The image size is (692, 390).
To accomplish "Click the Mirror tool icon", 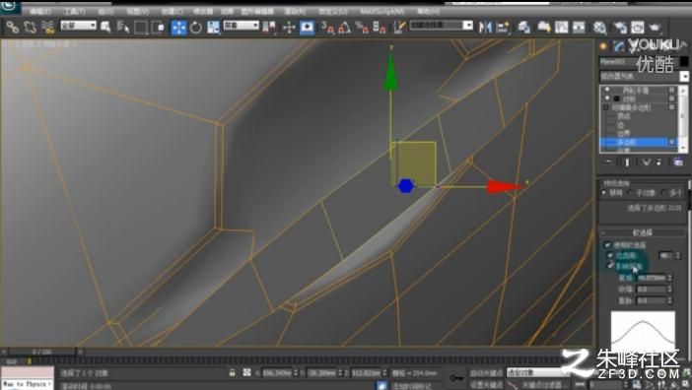I will (x=485, y=28).
